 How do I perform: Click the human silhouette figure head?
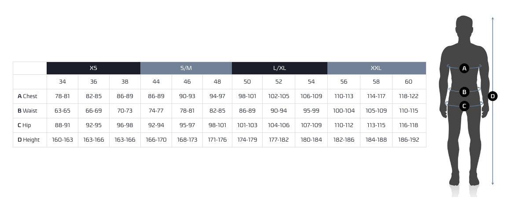coord(464,27)
